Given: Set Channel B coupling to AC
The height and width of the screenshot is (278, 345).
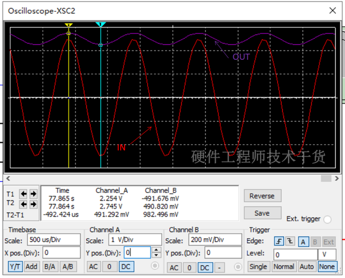Looking at the screenshot, I should click(174, 267).
